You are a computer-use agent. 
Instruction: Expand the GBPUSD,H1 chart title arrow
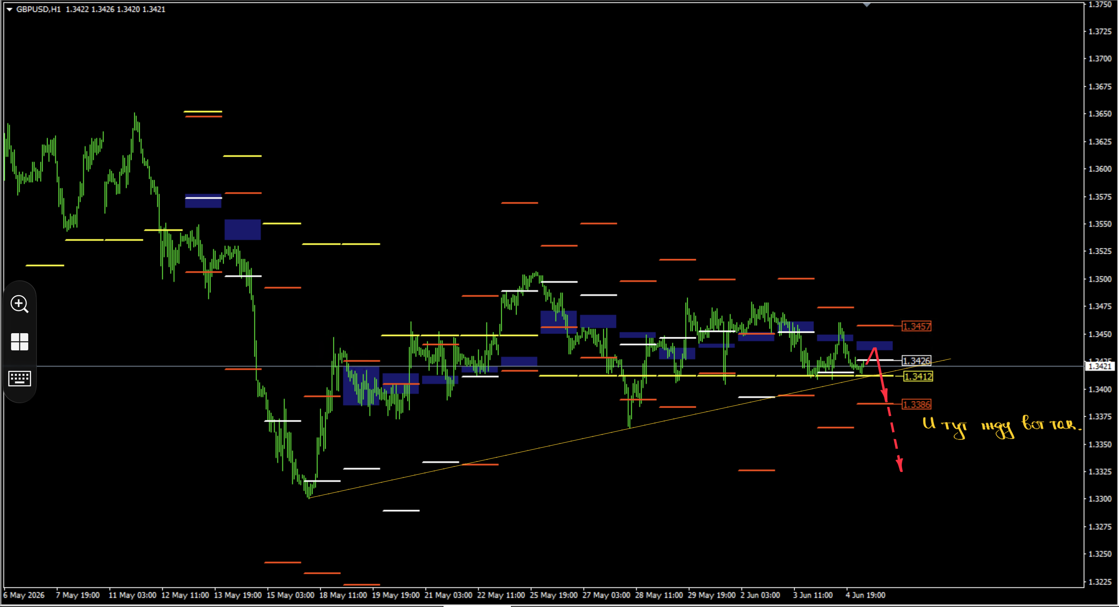tap(9, 9)
